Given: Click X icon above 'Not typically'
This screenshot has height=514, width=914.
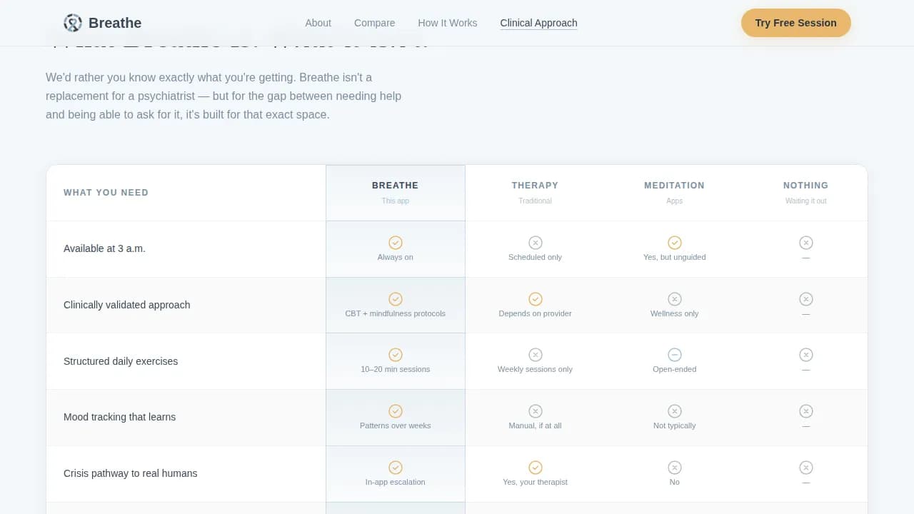Looking at the screenshot, I should point(675,411).
